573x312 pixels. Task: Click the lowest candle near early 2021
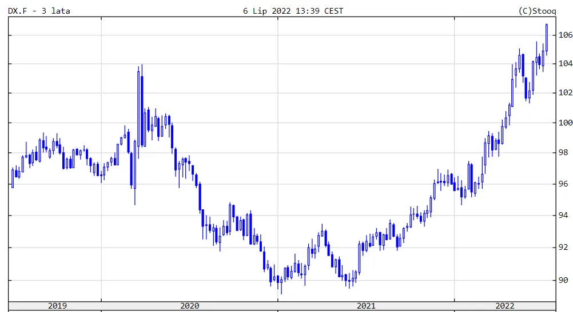coord(281,285)
